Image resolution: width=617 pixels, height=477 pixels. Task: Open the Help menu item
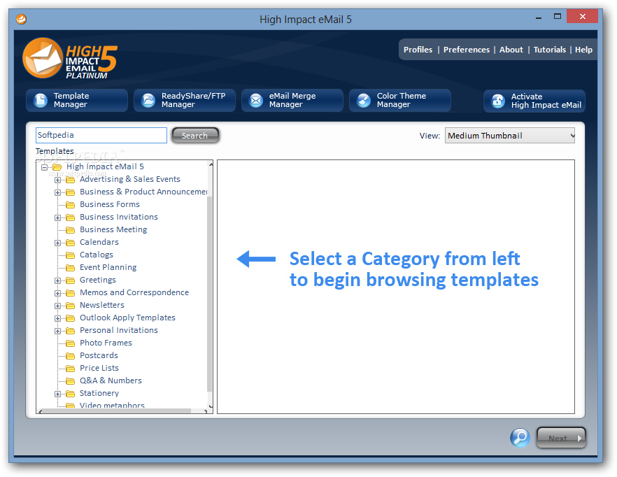click(583, 50)
